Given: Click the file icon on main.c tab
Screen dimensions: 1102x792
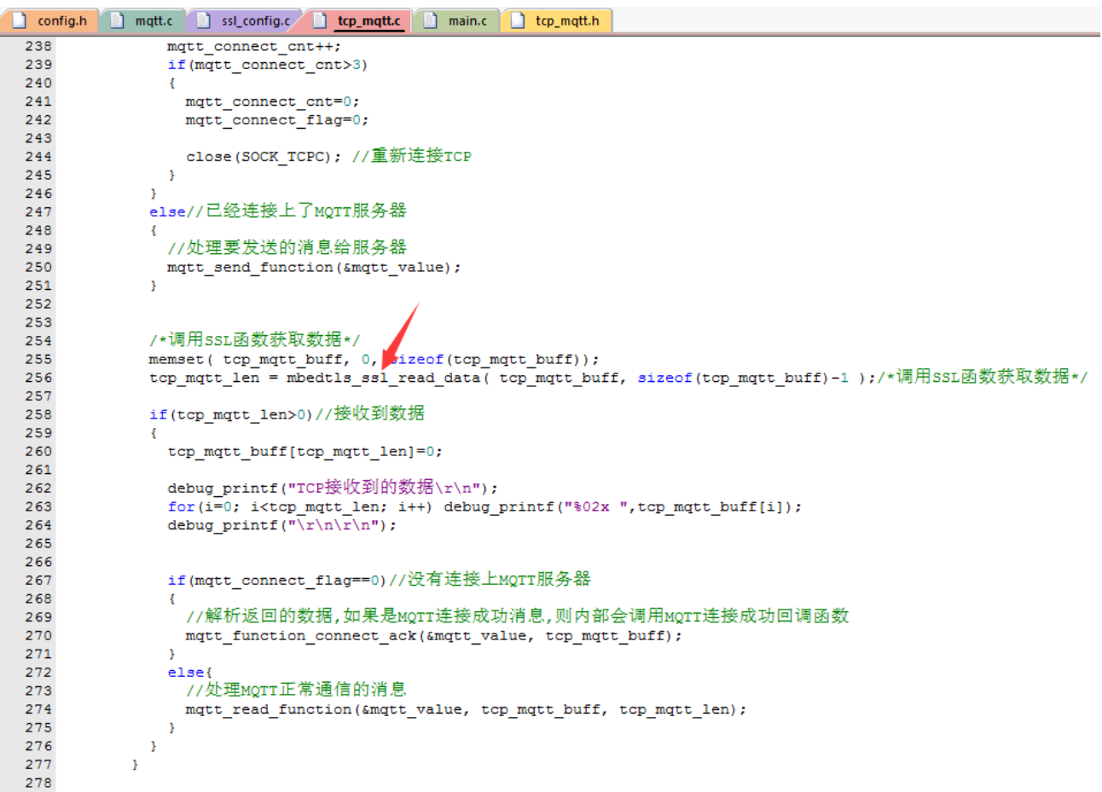Looking at the screenshot, I should (431, 20).
